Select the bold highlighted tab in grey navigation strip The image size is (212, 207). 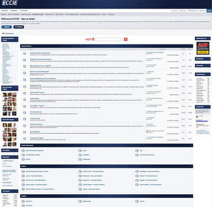tap(38, 14)
